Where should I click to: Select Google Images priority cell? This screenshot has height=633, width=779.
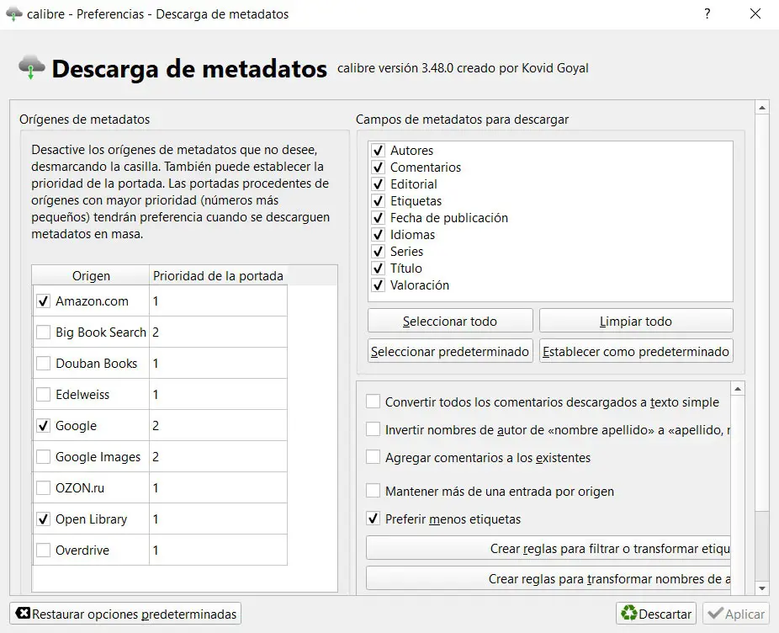coord(218,456)
